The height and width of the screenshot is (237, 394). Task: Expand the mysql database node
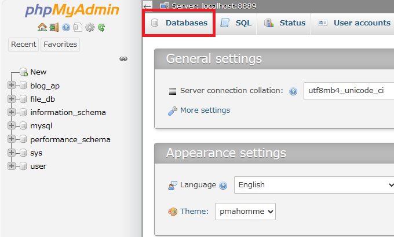(x=12, y=125)
